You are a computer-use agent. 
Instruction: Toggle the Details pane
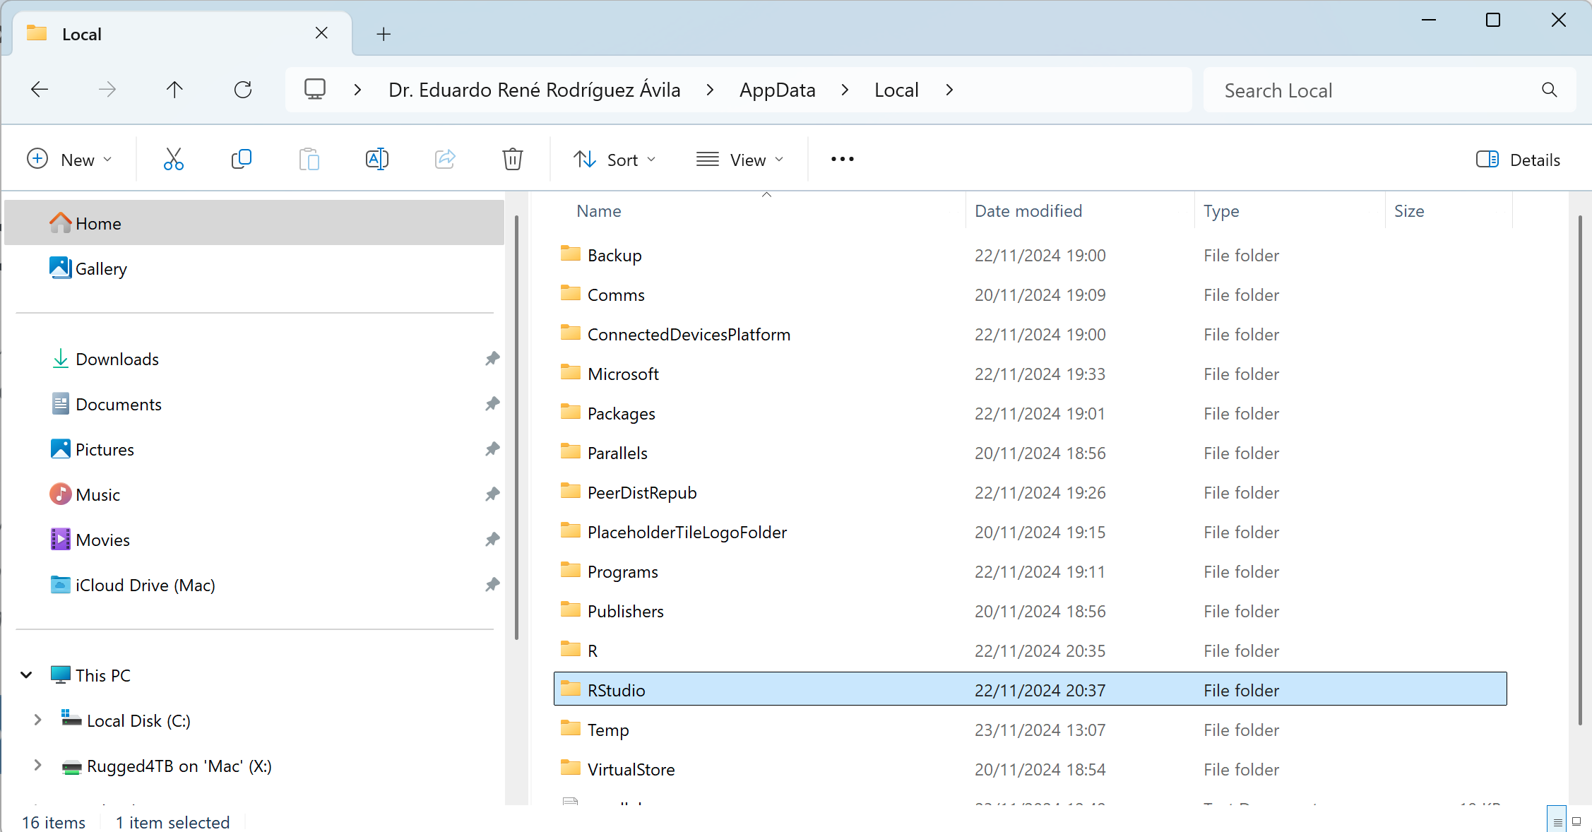(x=1518, y=160)
